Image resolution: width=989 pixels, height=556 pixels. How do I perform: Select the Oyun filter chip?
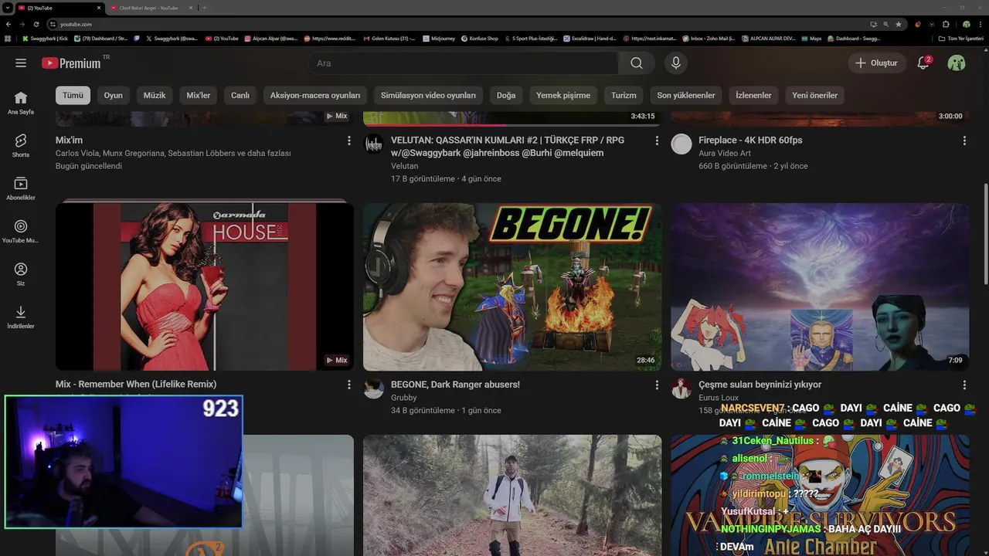tap(114, 95)
